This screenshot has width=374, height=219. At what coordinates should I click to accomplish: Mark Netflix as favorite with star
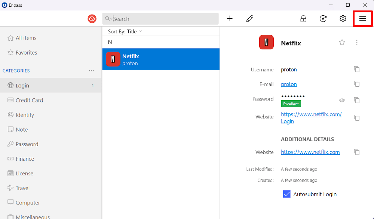pos(342,43)
